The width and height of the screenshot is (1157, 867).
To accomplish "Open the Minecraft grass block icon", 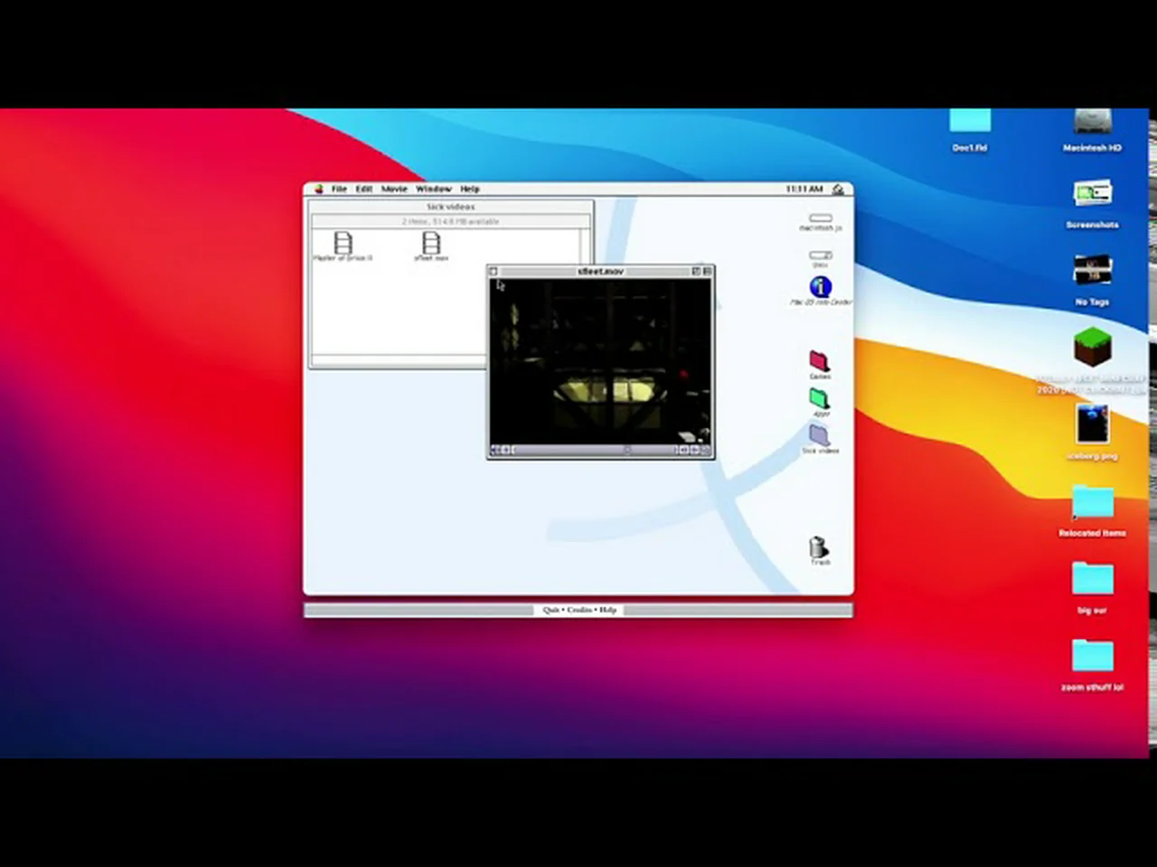I will (x=1092, y=348).
